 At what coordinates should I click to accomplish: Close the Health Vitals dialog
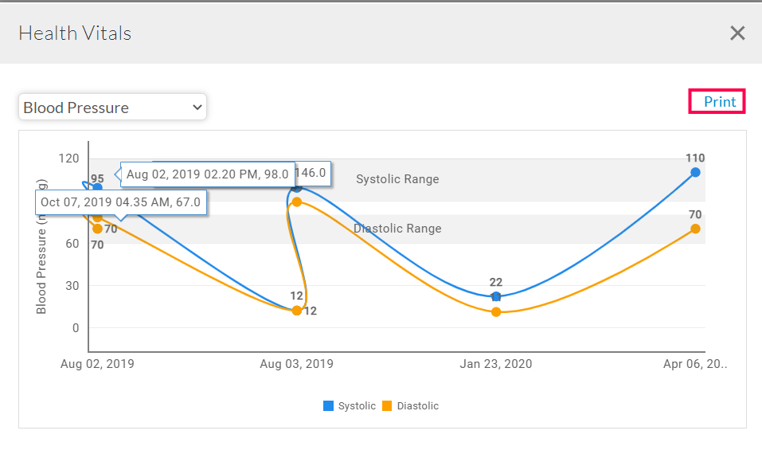737,33
